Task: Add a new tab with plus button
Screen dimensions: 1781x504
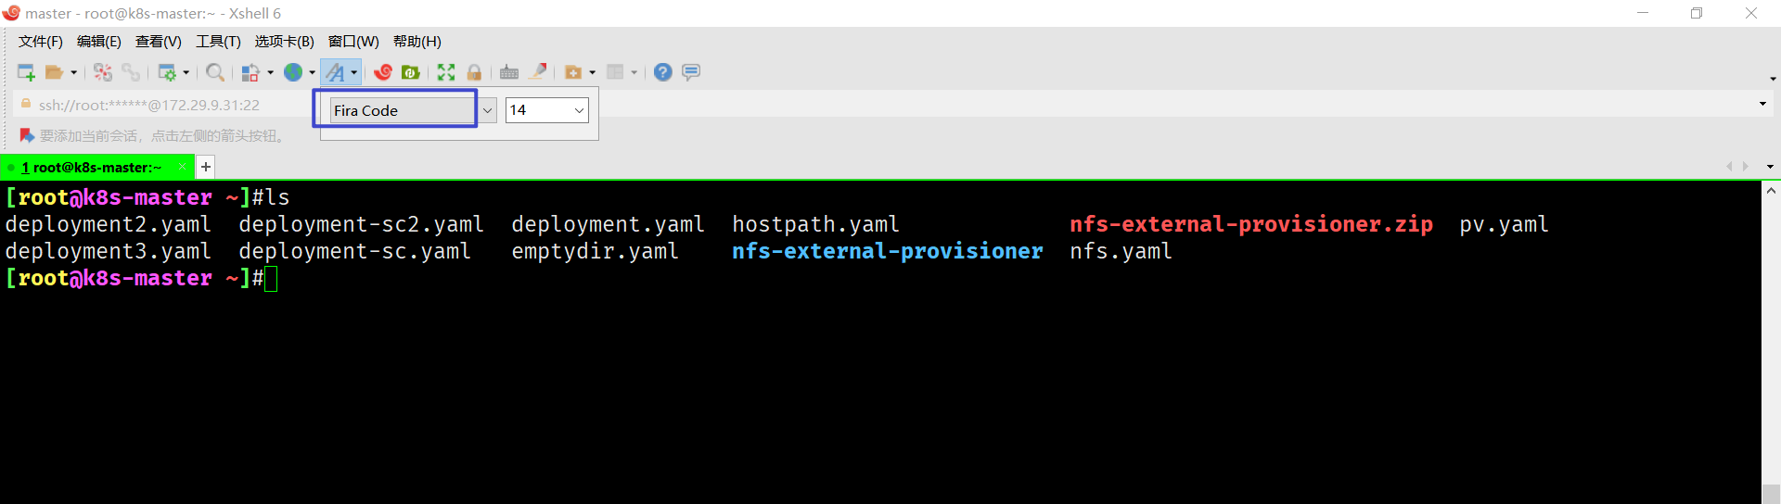Action: click(x=206, y=167)
